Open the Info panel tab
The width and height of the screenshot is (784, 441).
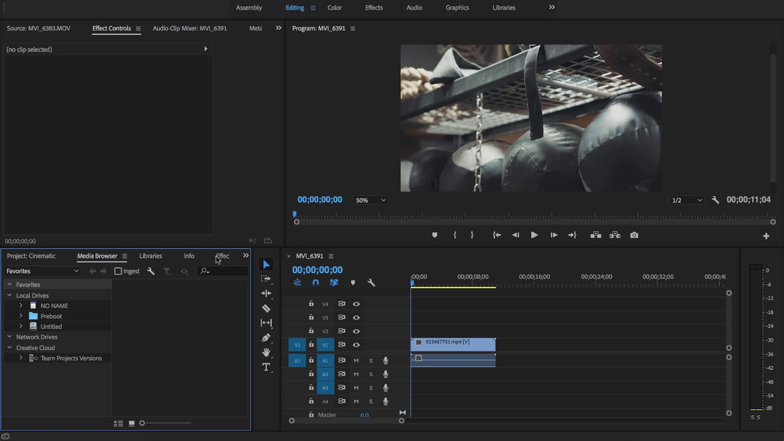coord(189,256)
